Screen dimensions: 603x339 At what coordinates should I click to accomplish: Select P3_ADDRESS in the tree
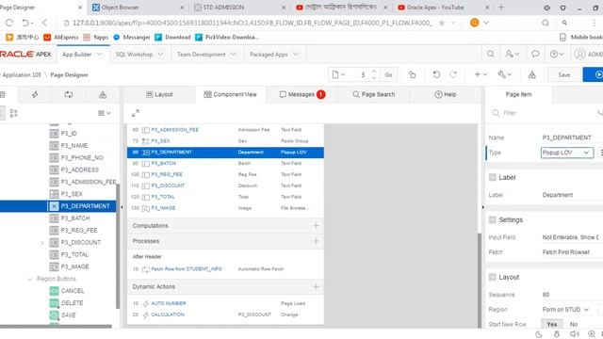[79, 169]
